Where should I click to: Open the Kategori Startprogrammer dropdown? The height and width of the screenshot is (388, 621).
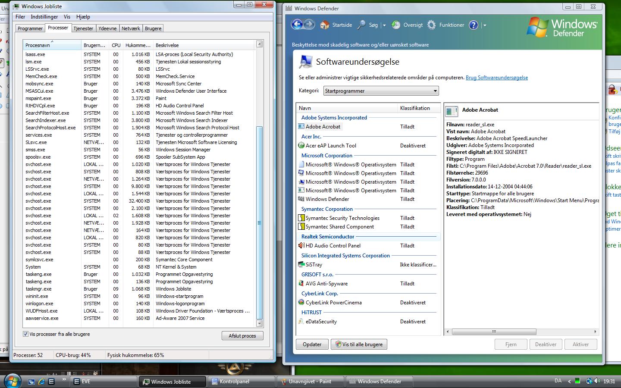click(381, 91)
